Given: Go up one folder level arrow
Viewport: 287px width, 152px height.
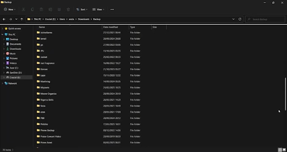Looking at the screenshot, I should (x=22, y=19).
